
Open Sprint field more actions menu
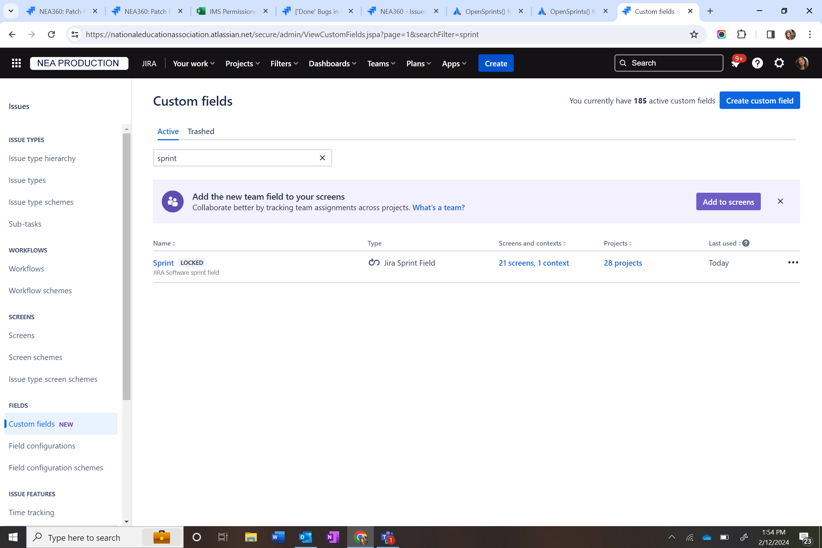(x=793, y=263)
